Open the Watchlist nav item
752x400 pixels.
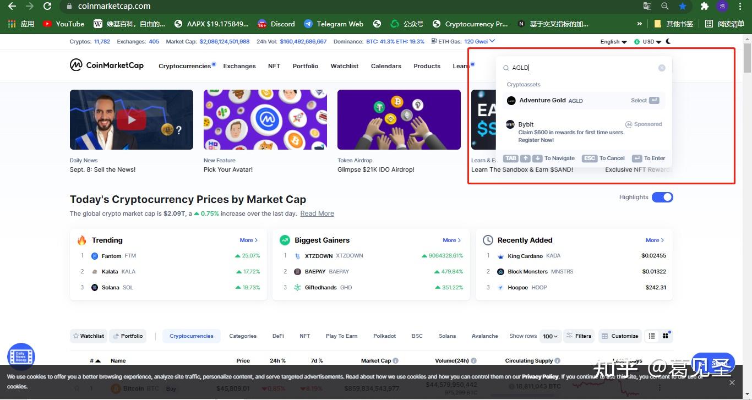coord(345,66)
